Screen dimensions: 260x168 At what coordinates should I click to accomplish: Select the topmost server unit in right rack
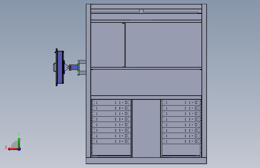tap(181, 103)
